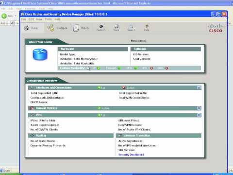Click the Available / Total Flash label
The height and width of the screenshot is (175, 233).
77,63
